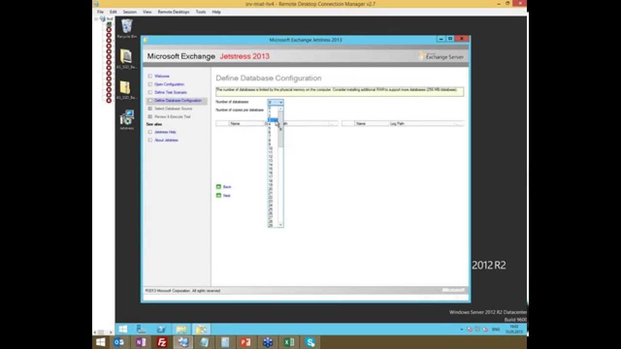Click the remote Windows Start button

(123, 329)
